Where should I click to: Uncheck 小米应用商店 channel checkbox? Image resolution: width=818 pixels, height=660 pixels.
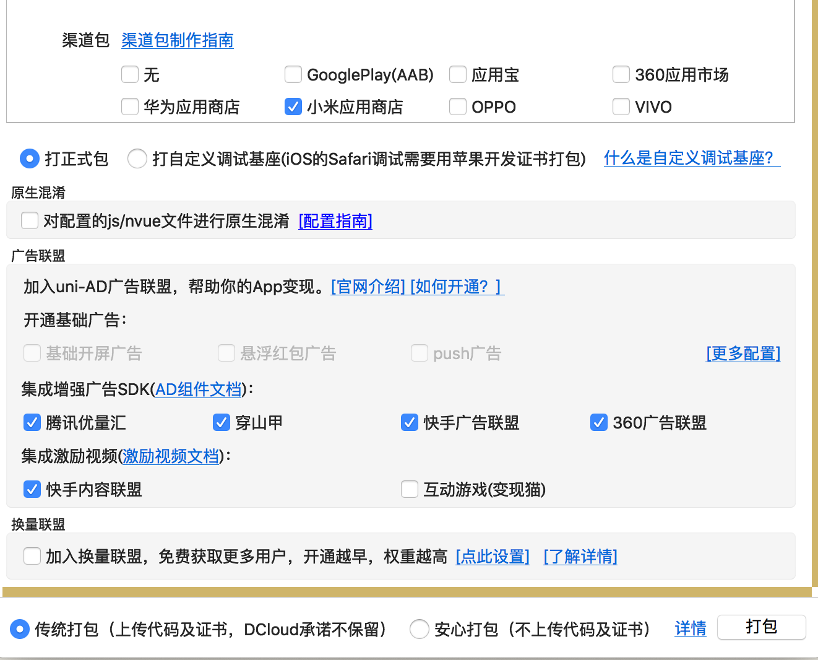point(293,107)
